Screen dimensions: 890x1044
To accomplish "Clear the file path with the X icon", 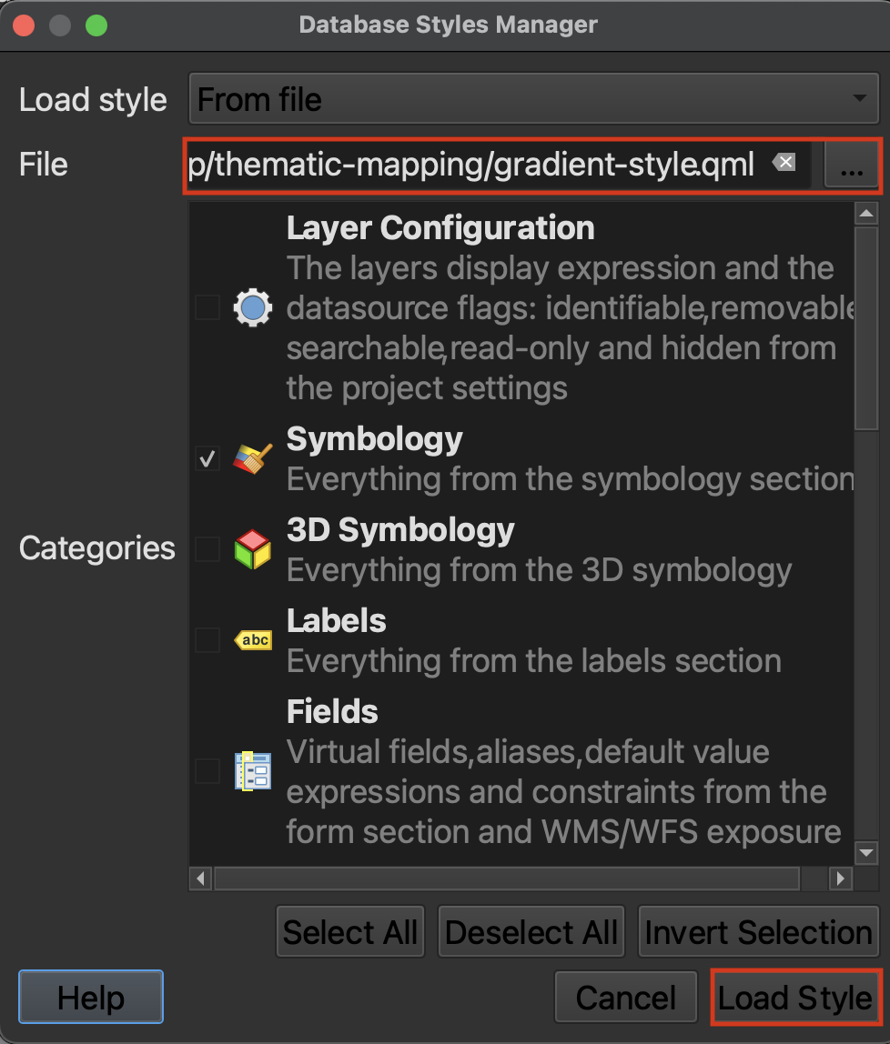I will pos(784,164).
